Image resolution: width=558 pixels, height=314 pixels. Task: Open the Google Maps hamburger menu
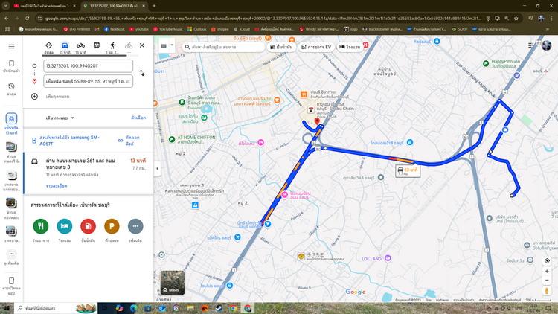[11, 47]
